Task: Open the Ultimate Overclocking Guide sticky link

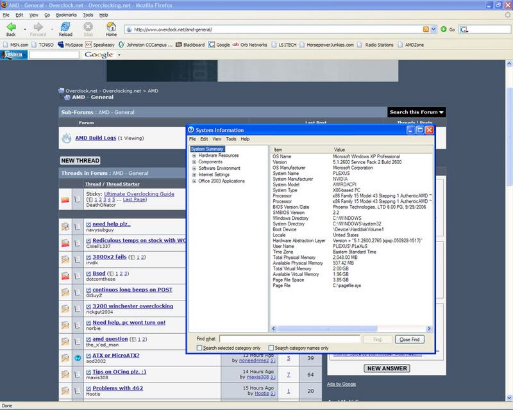Action: (139, 194)
